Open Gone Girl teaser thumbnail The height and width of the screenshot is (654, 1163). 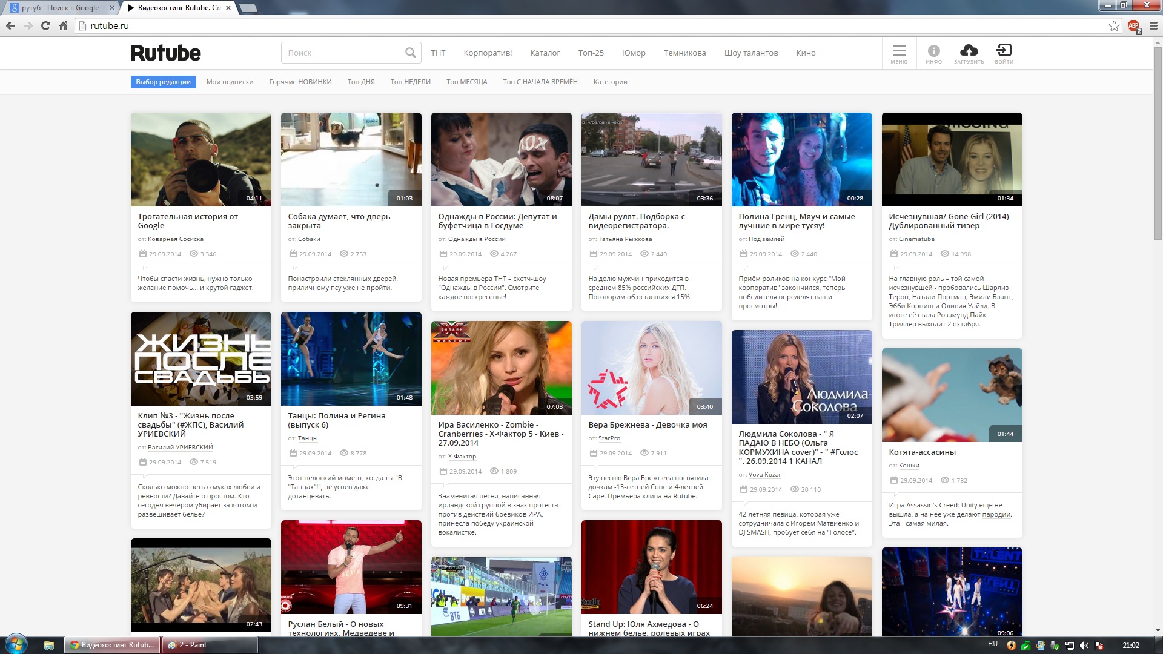coord(952,159)
